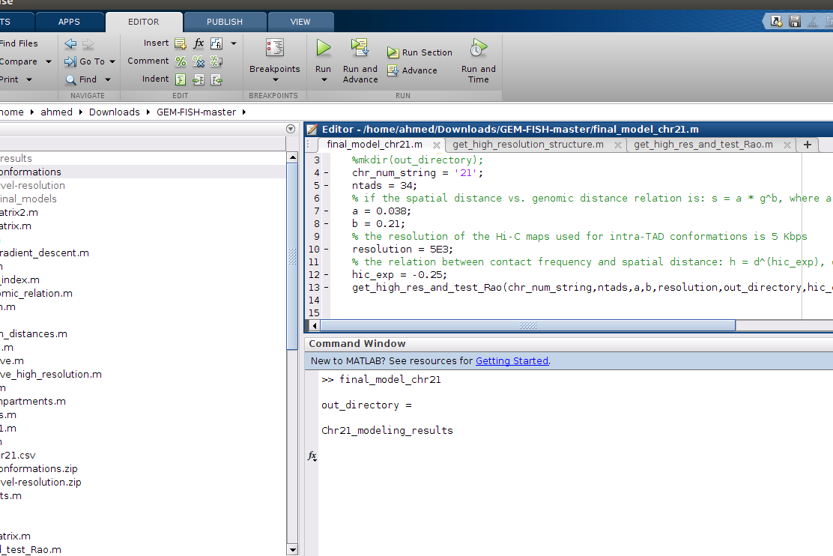
Task: Expand the Go To dropdown arrow
Action: (x=112, y=61)
